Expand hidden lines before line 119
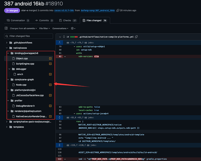 pyautogui.click(x=59, y=145)
